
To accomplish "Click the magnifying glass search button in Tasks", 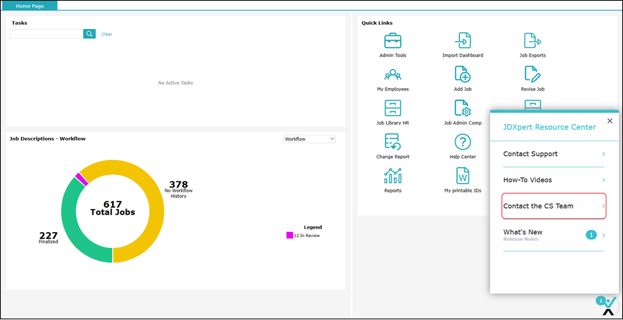I will 89,34.
